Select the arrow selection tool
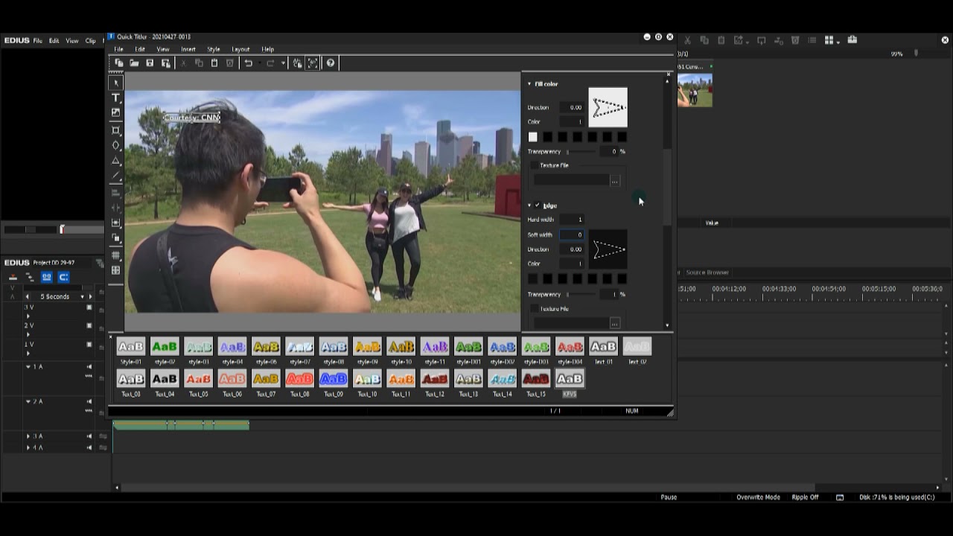Viewport: 953px width, 536px height. pos(116,83)
